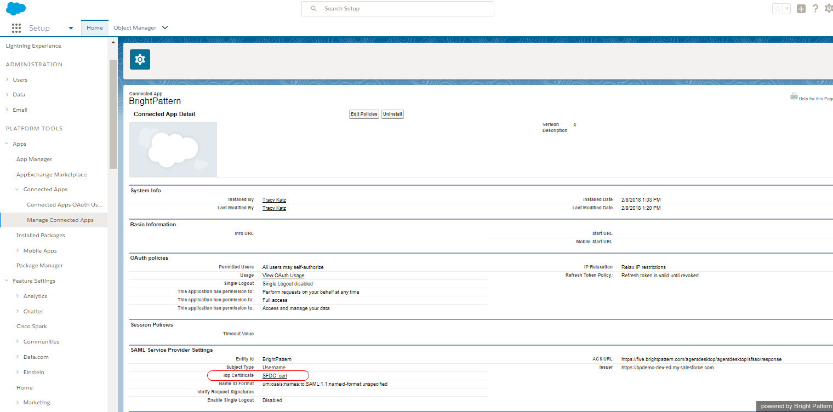Click the sidebar scroll-up arrow
The image size is (833, 412).
click(113, 42)
